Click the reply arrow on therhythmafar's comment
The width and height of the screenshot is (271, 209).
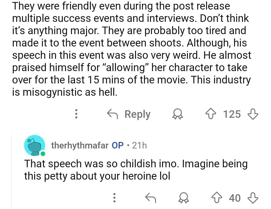click(151, 198)
